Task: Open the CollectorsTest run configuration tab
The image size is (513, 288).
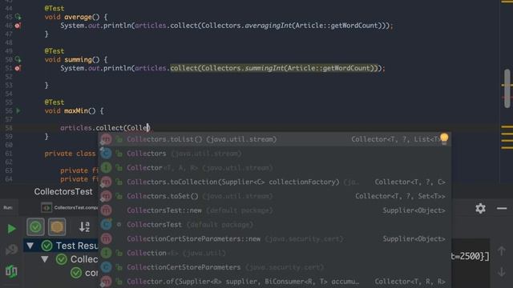Action: tap(70, 207)
